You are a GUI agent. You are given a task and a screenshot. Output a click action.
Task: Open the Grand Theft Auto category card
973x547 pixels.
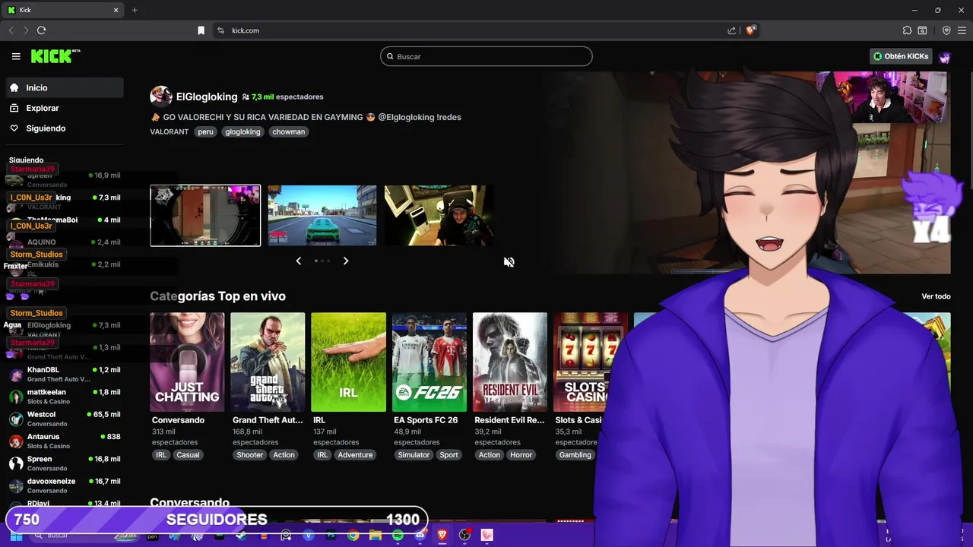point(268,362)
